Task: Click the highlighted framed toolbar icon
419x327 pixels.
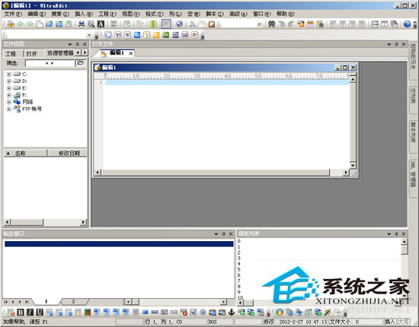Action: 166,24
